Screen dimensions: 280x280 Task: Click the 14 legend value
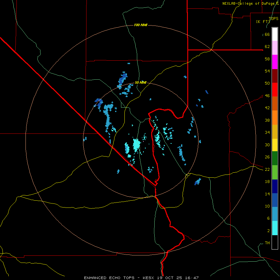(267, 194)
